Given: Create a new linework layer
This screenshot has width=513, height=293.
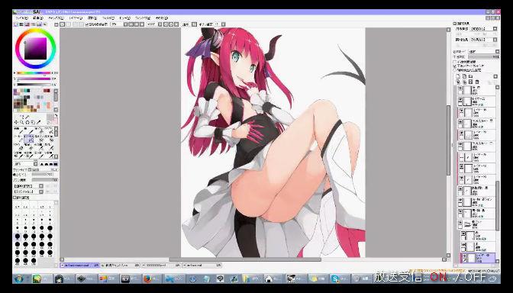Looking at the screenshot, I should (x=464, y=76).
